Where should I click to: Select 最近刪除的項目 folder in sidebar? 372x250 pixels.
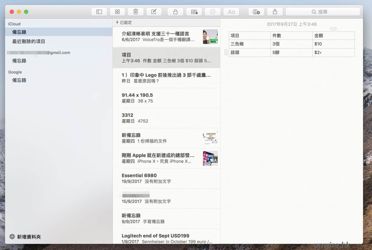(28, 42)
